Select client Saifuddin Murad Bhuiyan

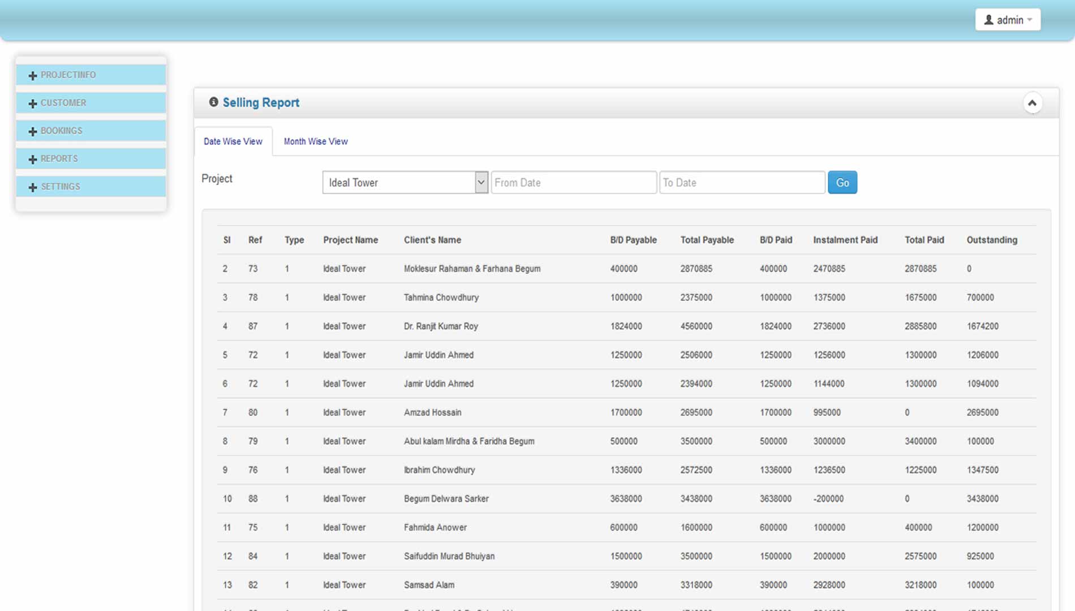tap(449, 556)
